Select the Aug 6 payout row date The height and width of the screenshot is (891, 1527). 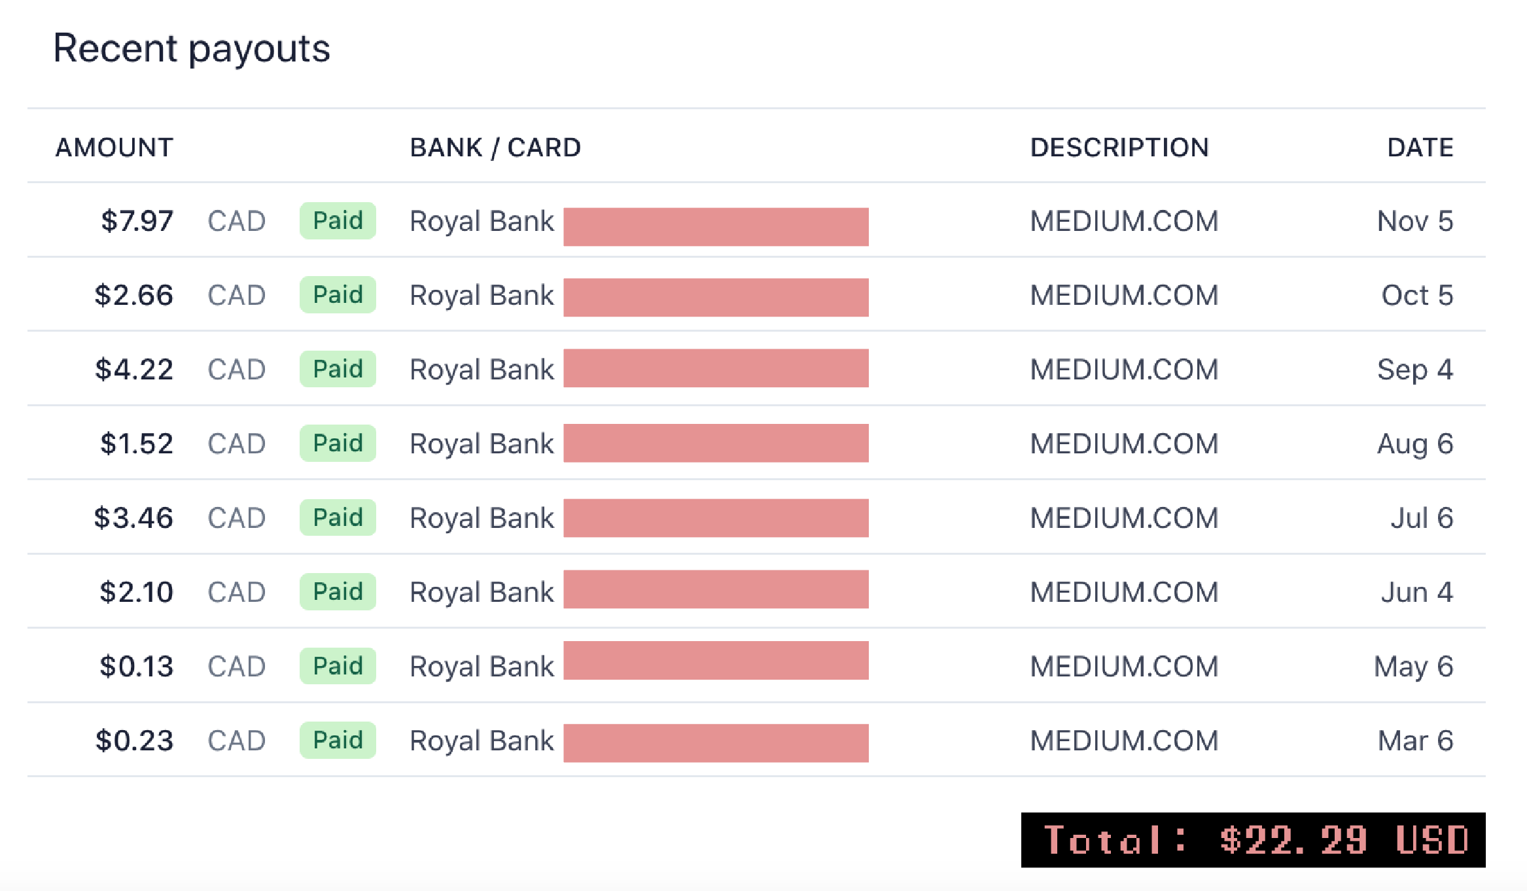click(x=1415, y=444)
